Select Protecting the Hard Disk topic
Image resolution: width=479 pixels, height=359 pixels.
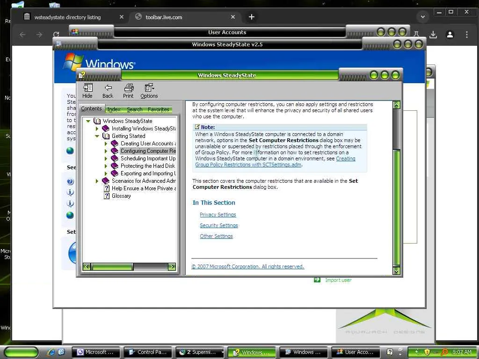pyautogui.click(x=148, y=166)
